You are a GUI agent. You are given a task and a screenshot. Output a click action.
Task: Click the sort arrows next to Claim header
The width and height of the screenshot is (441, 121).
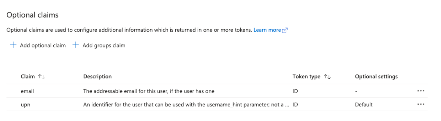[41, 77]
